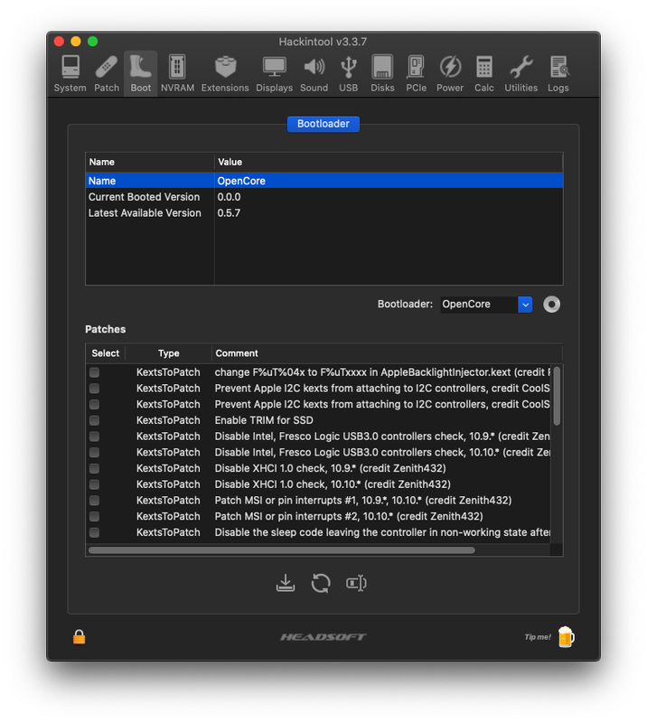Check Disable XHCI 1.0 check 10.10 patch

point(95,484)
